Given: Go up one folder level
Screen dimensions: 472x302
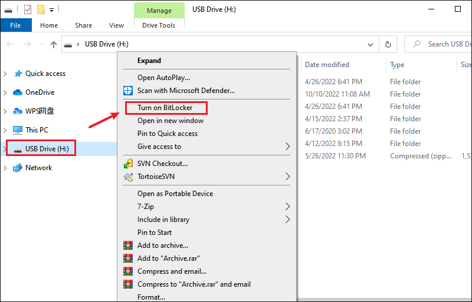Looking at the screenshot, I should [54, 45].
